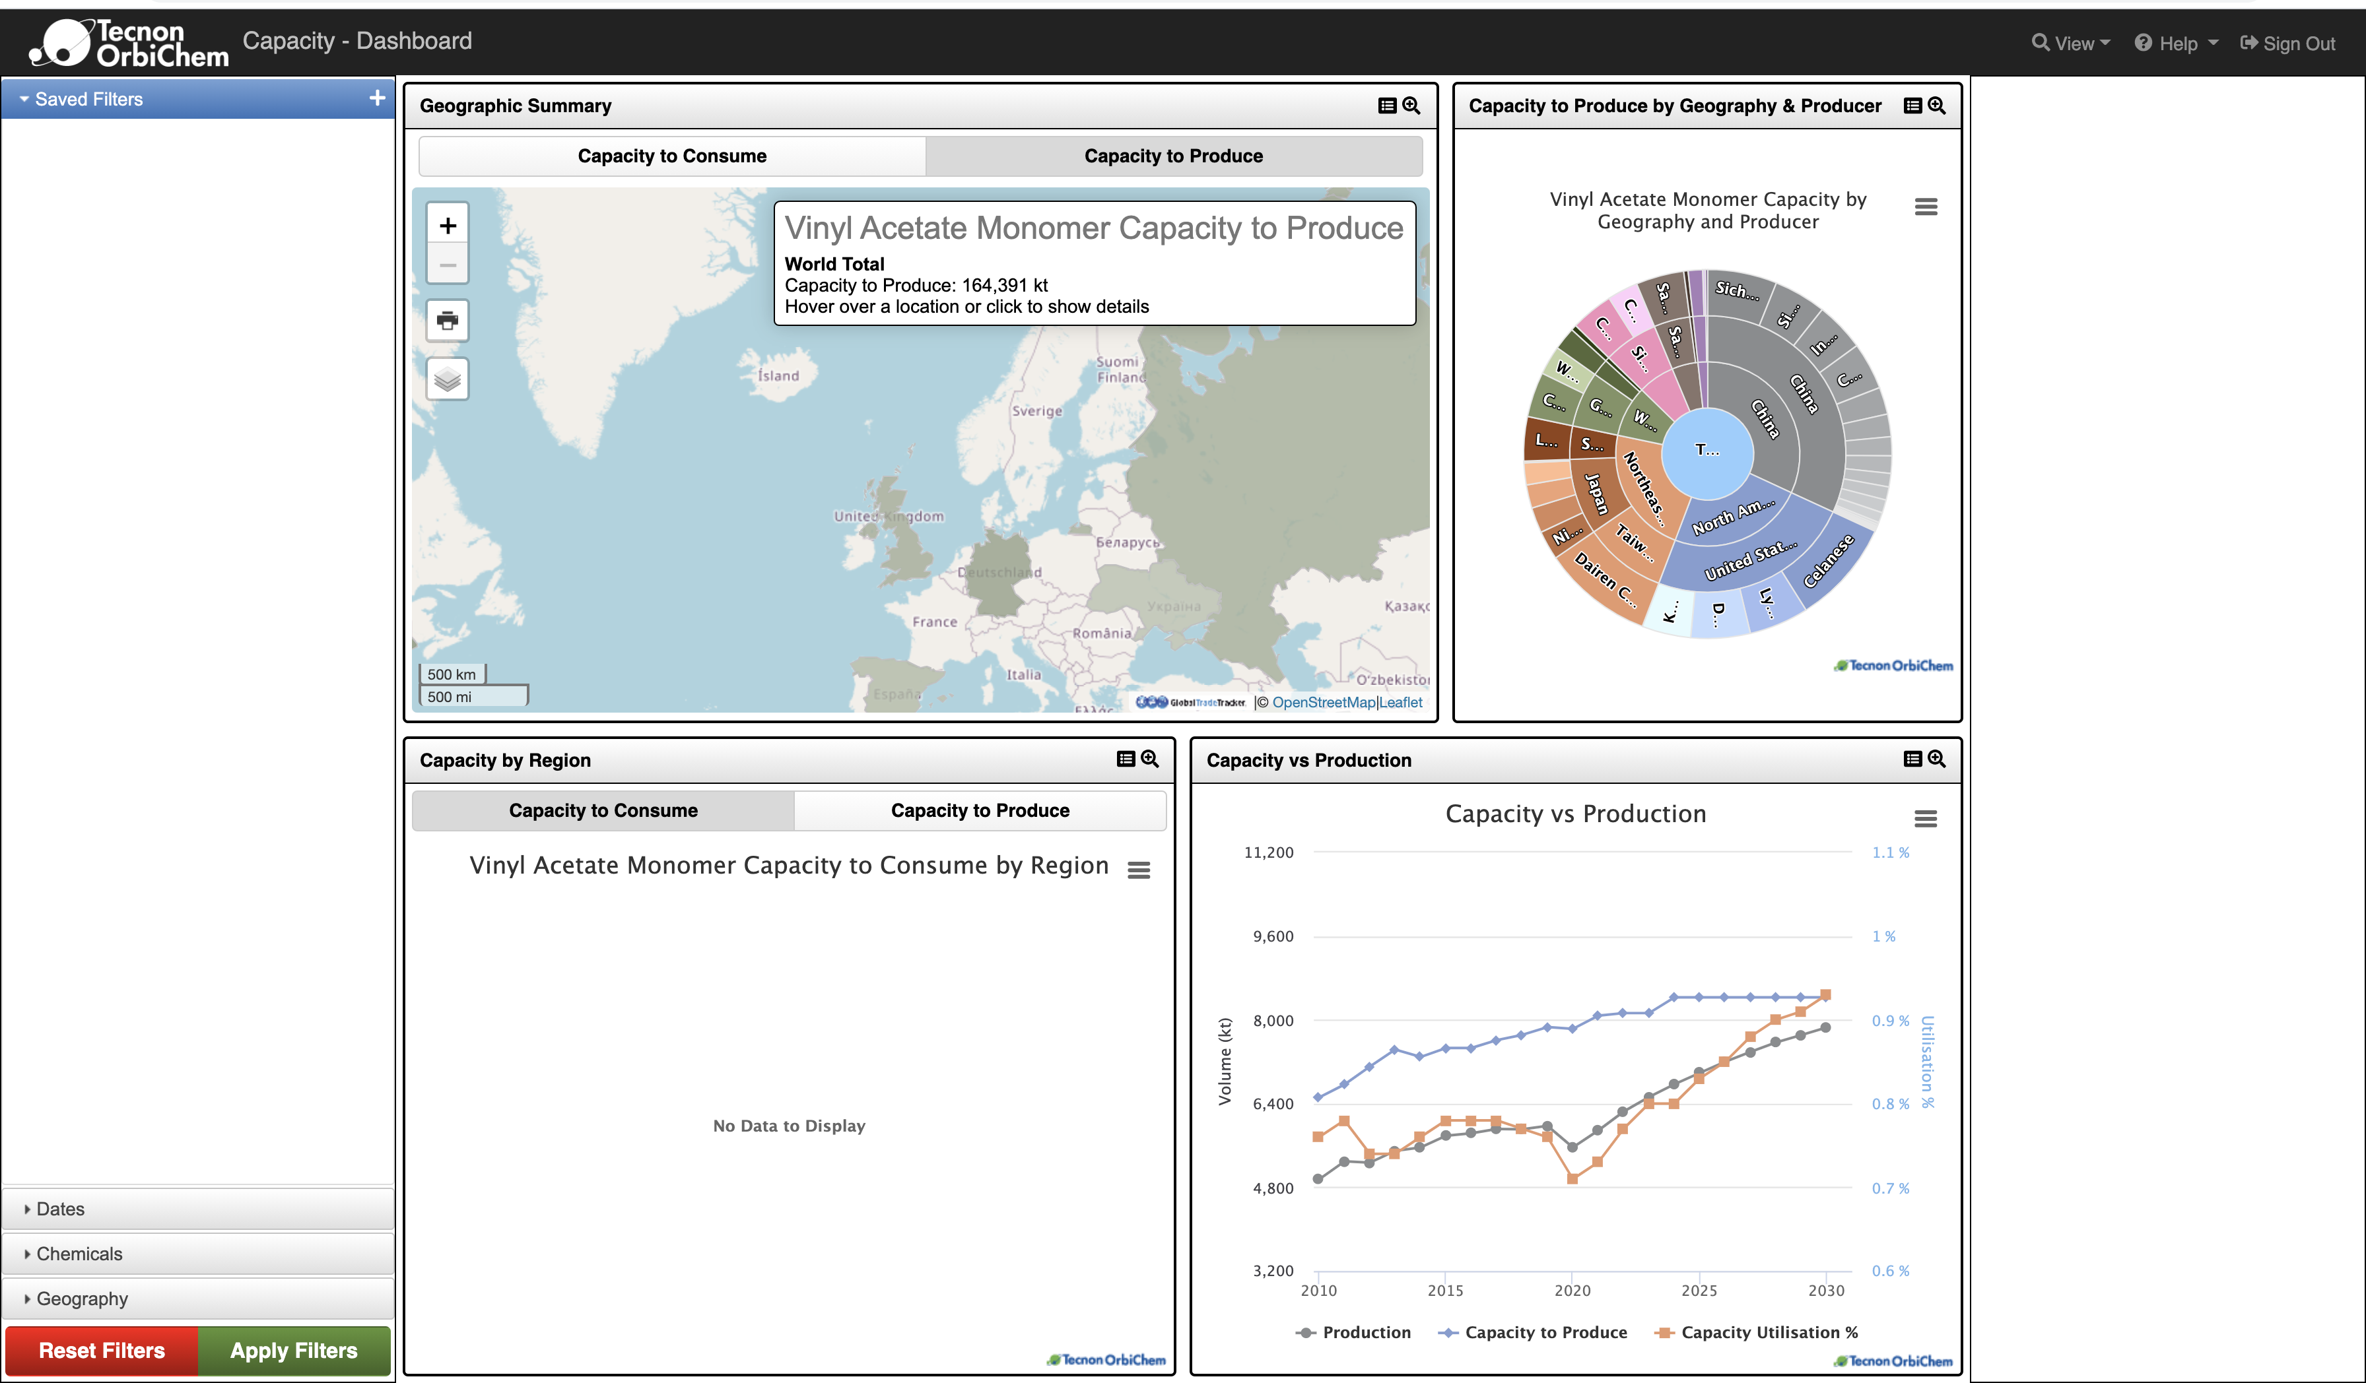
Task: Click the Taiw... sunburst segment
Action: 1635,543
